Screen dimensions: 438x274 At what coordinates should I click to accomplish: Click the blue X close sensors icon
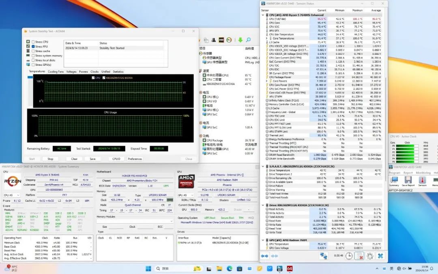tap(380, 256)
